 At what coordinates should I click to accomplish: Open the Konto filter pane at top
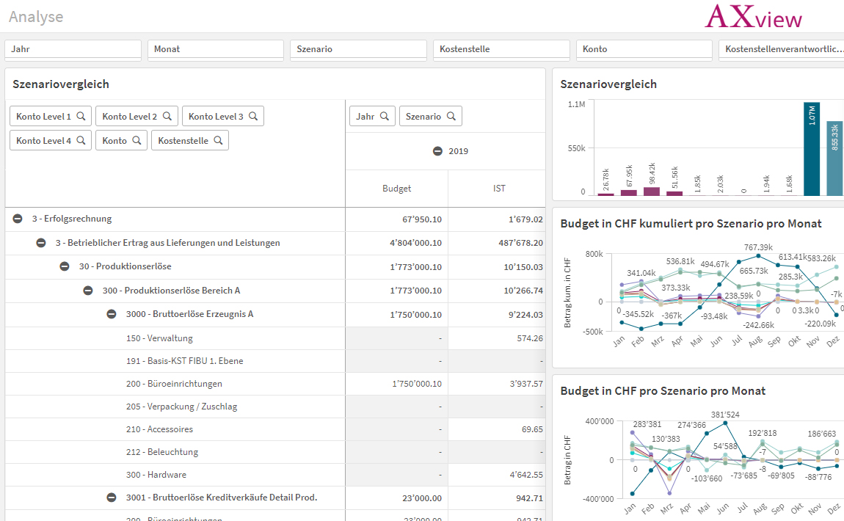[644, 49]
